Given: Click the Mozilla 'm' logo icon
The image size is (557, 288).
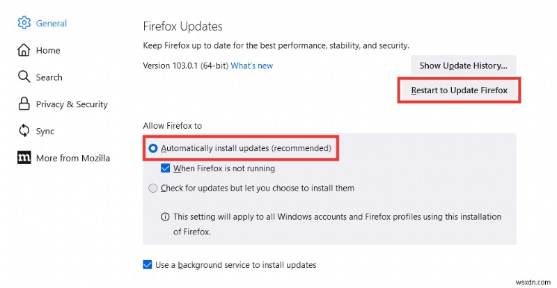Looking at the screenshot, I should [x=24, y=158].
